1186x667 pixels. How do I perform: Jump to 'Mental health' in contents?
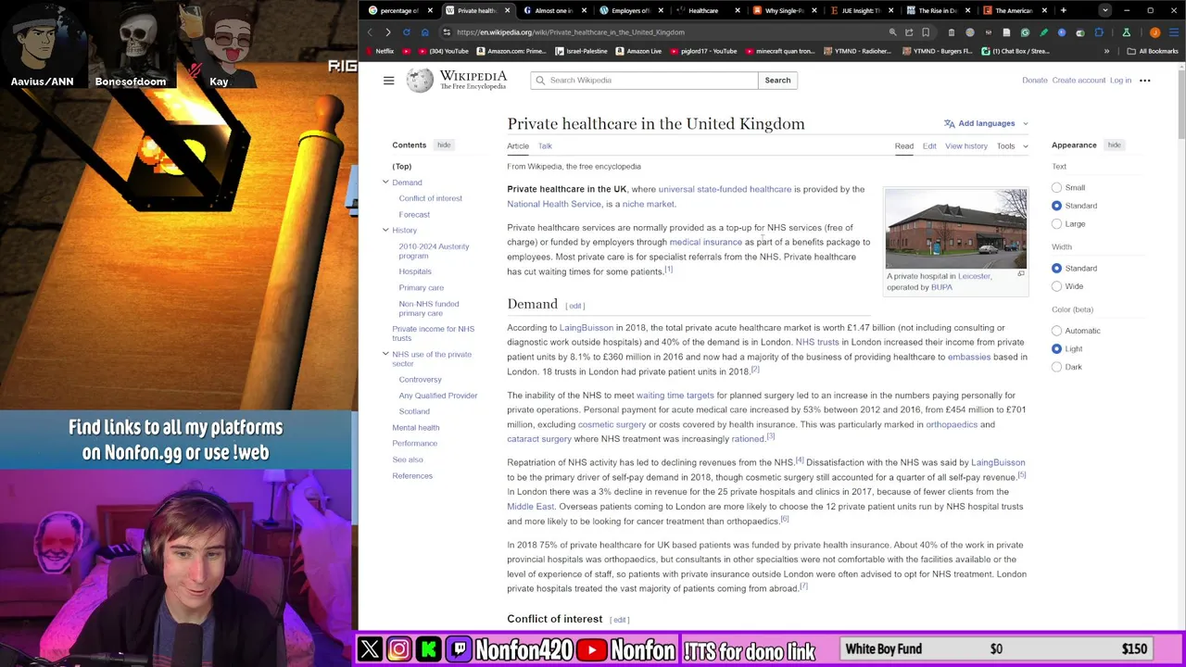pyautogui.click(x=415, y=428)
